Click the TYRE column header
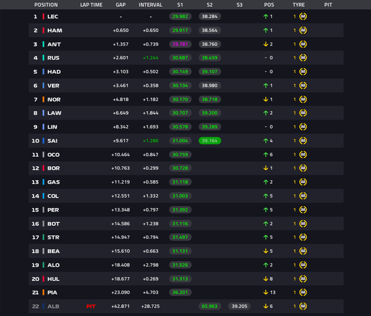Image resolution: width=371 pixels, height=316 pixels. click(299, 5)
